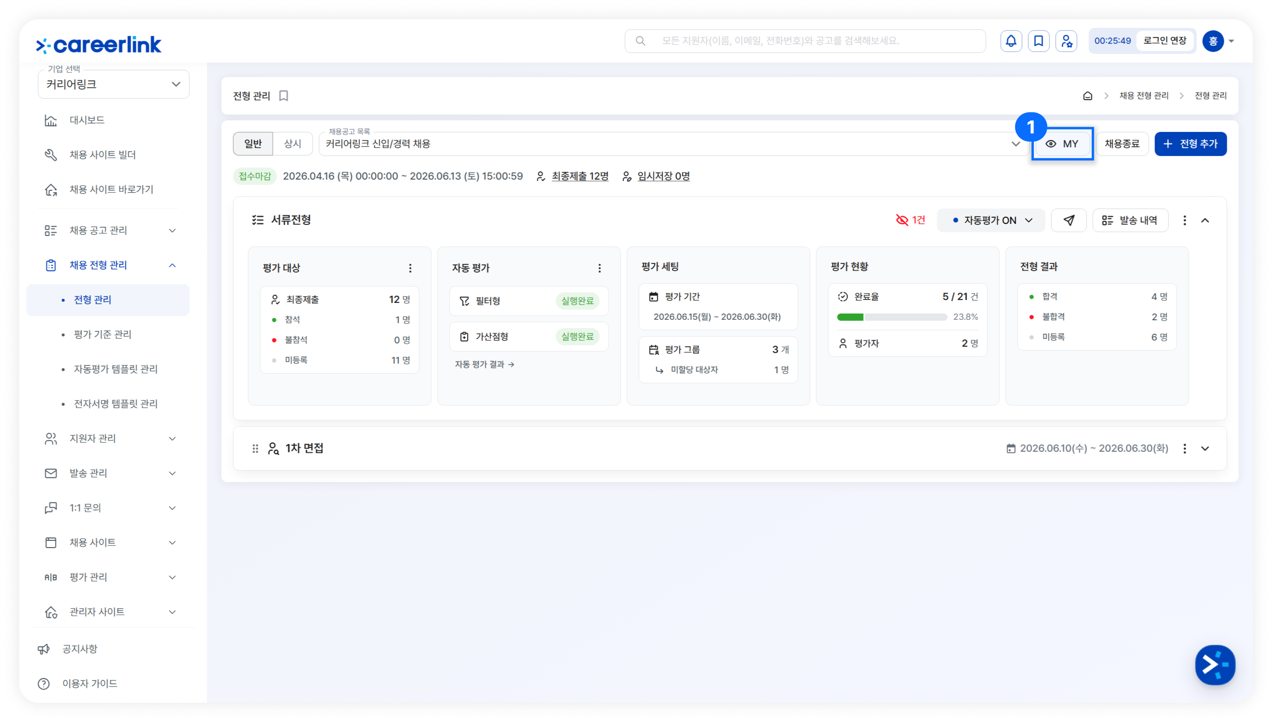Go to home via breadcrumb icon

[x=1087, y=96]
